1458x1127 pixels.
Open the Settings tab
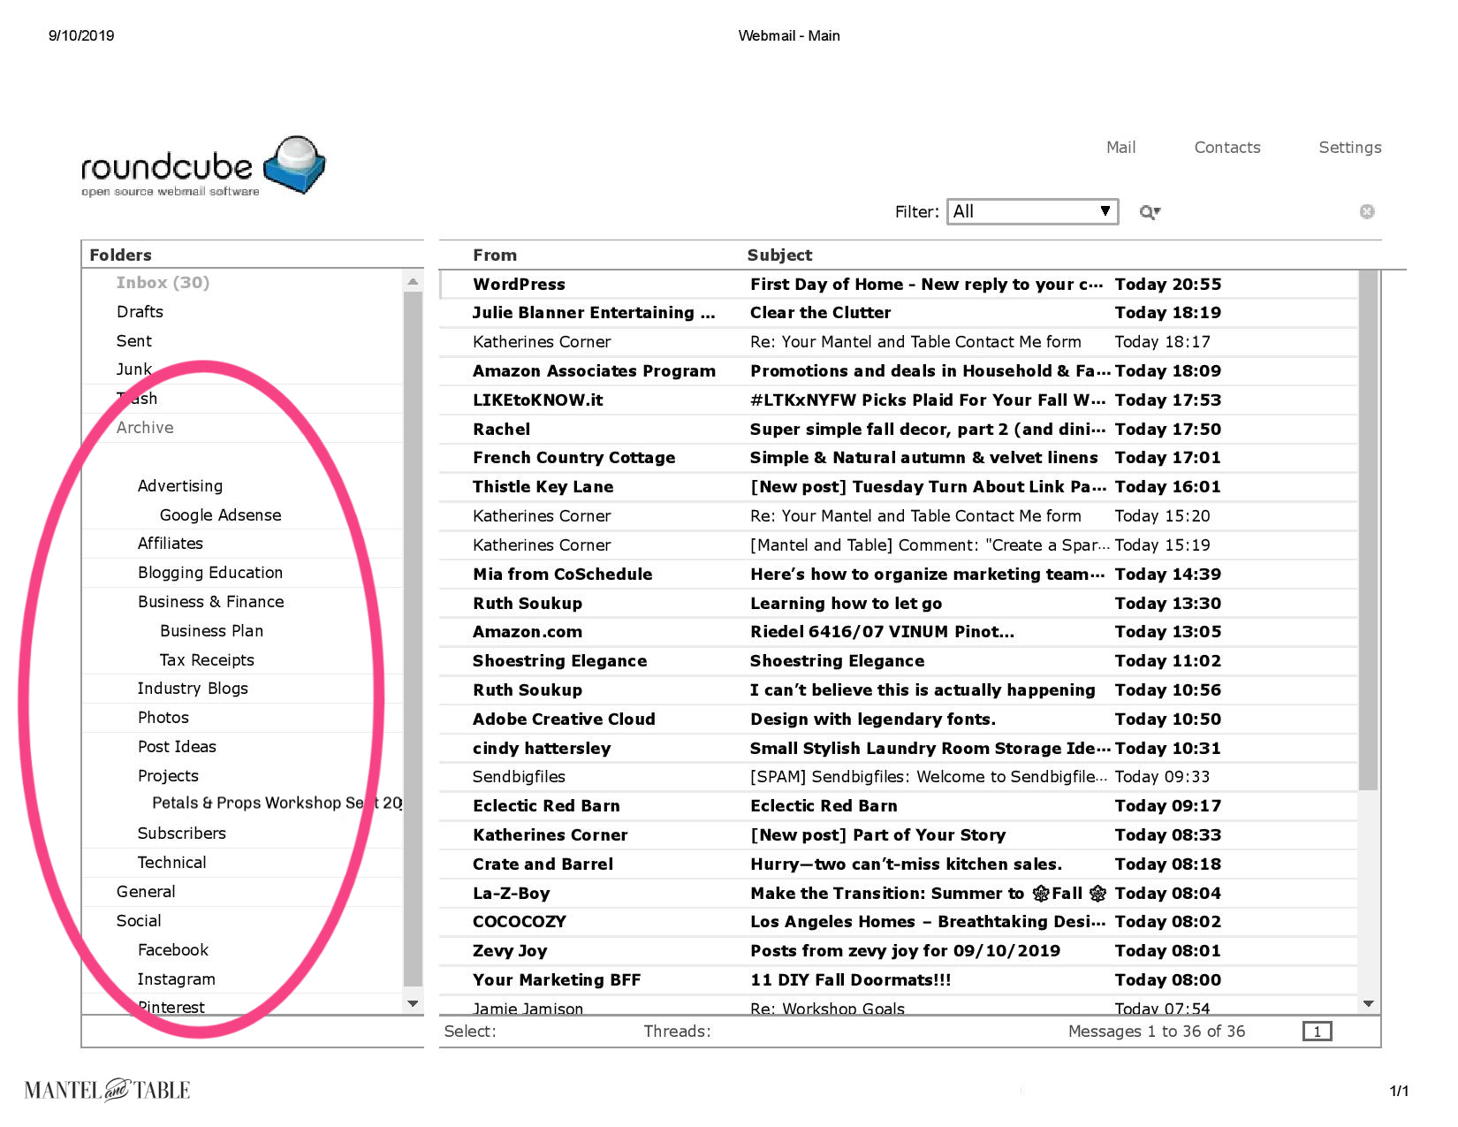(1349, 148)
